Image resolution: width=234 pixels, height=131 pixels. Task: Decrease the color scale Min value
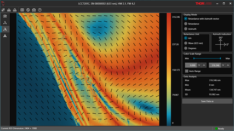coord(199,65)
